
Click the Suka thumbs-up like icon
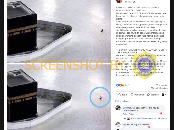[119, 95]
